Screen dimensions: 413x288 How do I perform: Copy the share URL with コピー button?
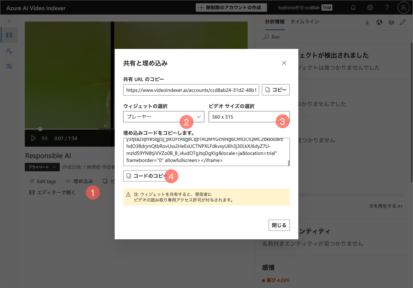pyautogui.click(x=276, y=90)
